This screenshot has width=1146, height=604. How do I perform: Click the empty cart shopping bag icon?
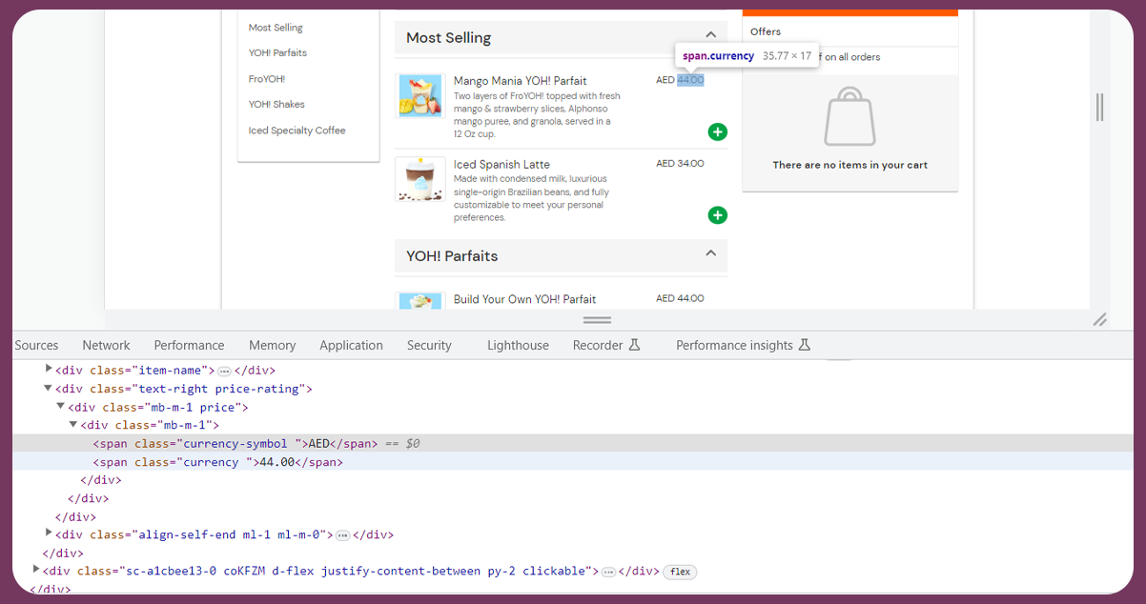pos(849,116)
